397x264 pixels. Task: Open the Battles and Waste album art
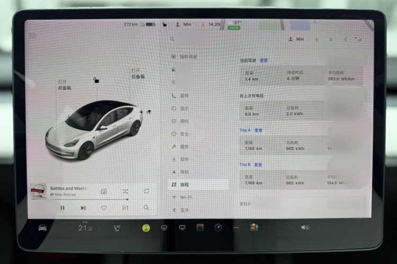point(39,191)
